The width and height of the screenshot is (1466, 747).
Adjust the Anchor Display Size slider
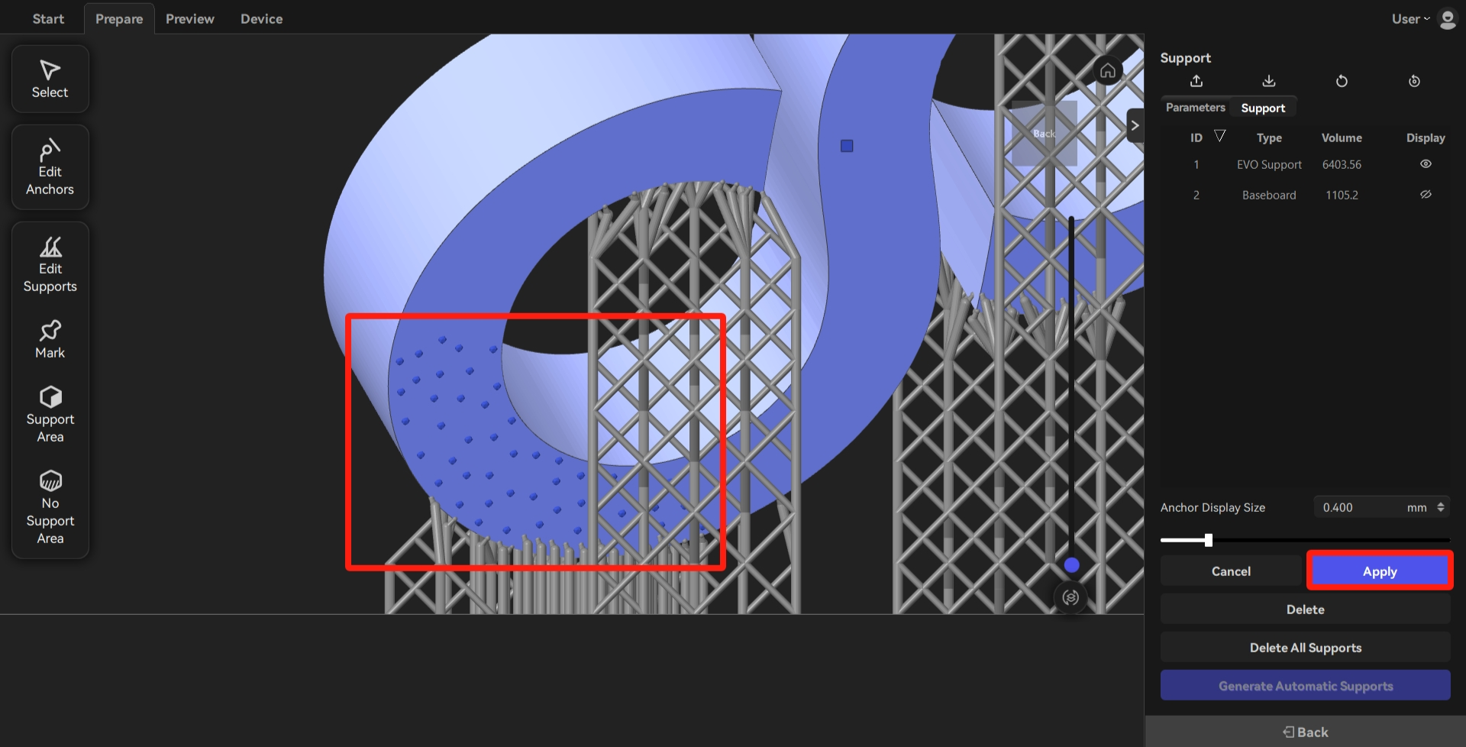(1209, 540)
